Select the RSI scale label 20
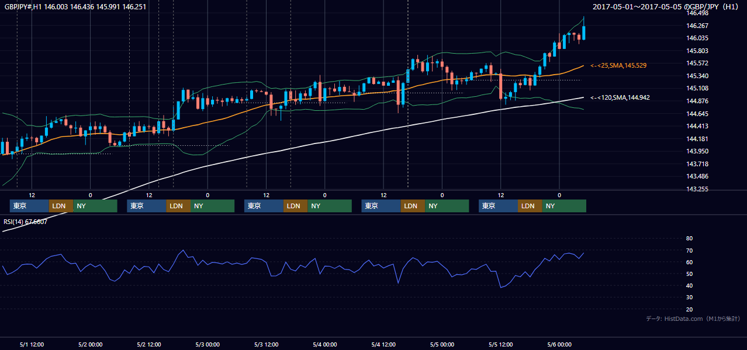 coord(689,309)
